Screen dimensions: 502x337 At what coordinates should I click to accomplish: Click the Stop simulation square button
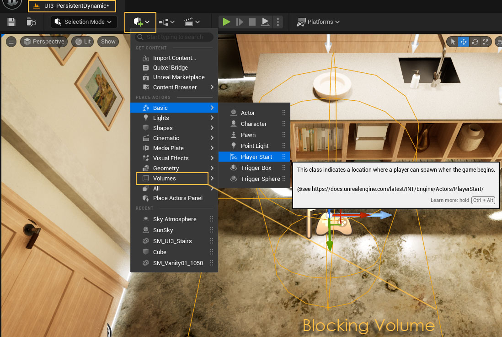point(252,22)
